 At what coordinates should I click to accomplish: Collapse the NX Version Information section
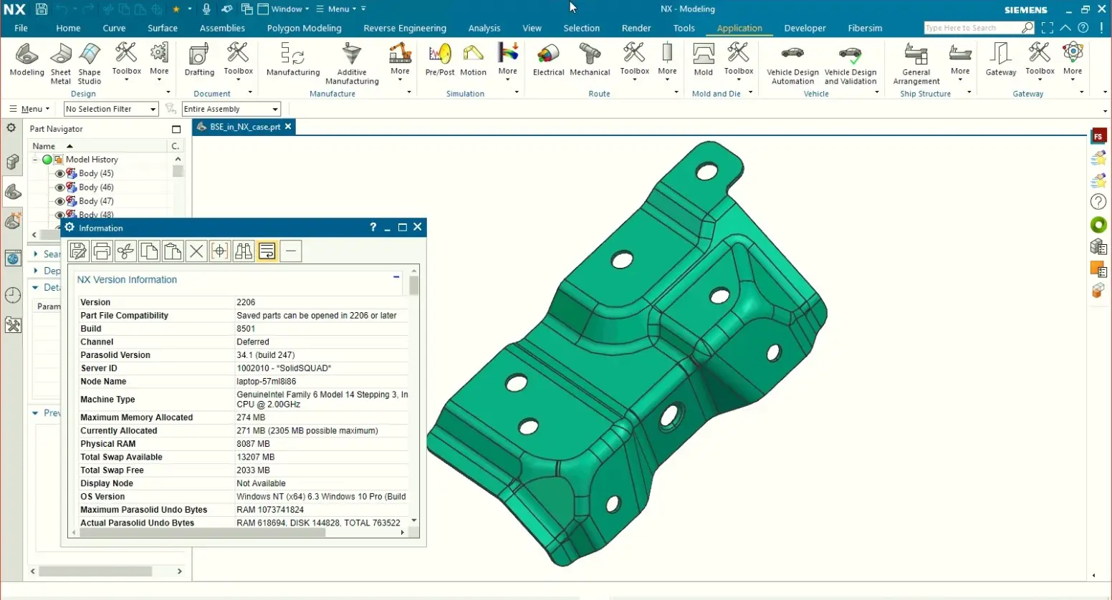tap(396, 276)
